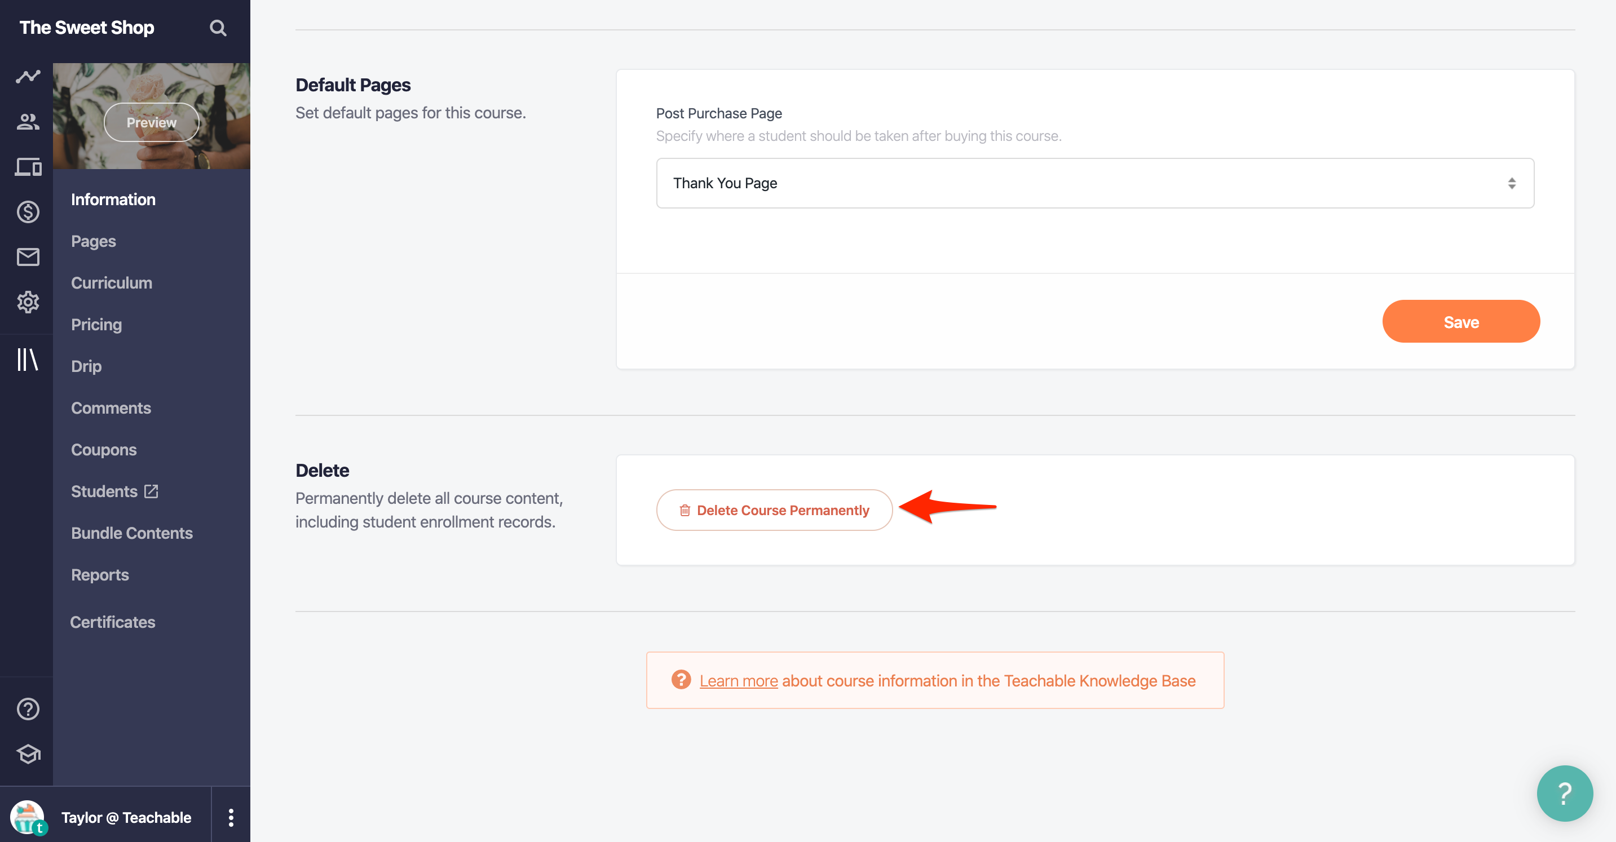1616x842 pixels.
Task: Click the question mark icon in Knowledge Base banner
Action: pos(681,680)
